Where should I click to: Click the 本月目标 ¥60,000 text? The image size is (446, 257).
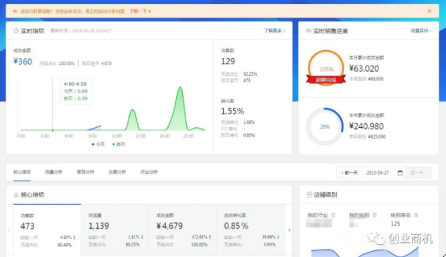[366, 79]
